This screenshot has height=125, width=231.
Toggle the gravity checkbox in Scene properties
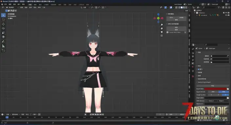coord(199,69)
